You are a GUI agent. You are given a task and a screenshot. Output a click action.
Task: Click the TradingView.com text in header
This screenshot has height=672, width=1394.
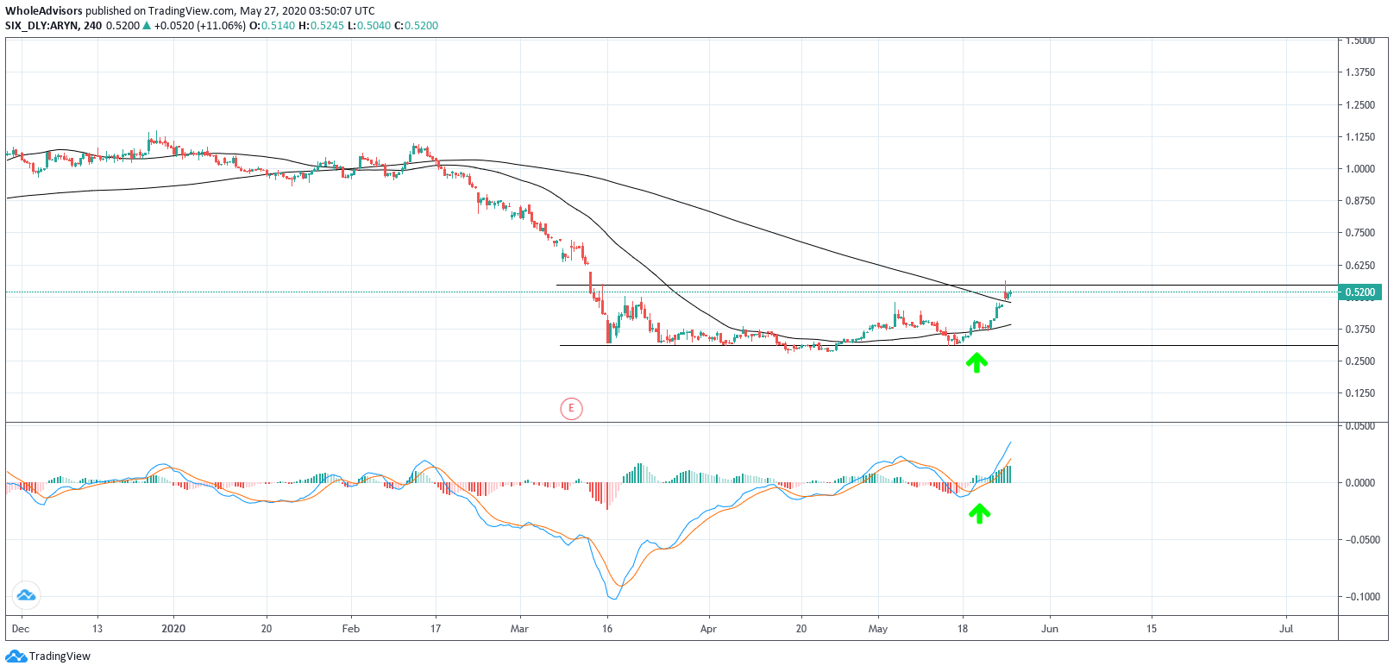tap(192, 11)
